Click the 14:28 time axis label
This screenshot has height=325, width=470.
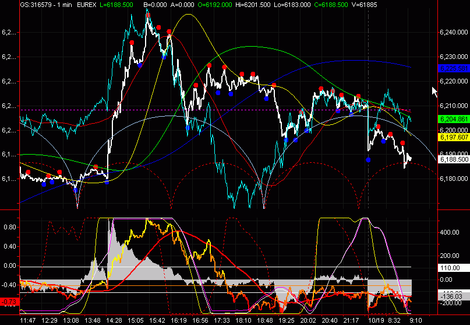tap(114, 320)
